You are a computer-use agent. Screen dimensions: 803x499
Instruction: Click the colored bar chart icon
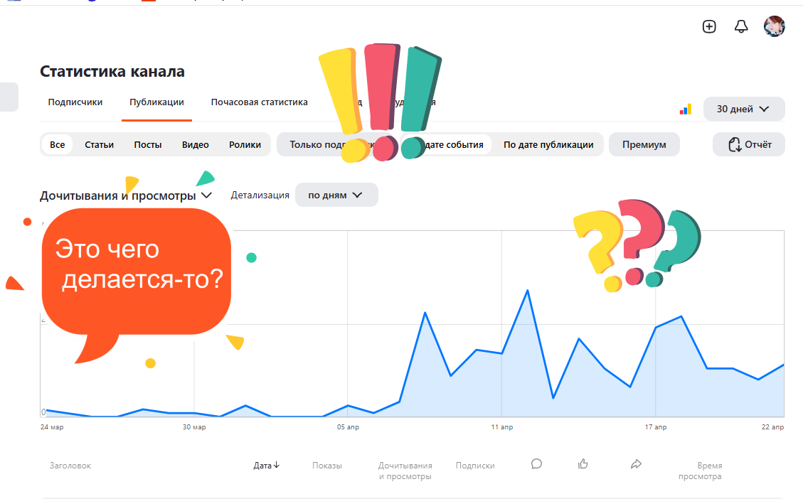point(685,109)
